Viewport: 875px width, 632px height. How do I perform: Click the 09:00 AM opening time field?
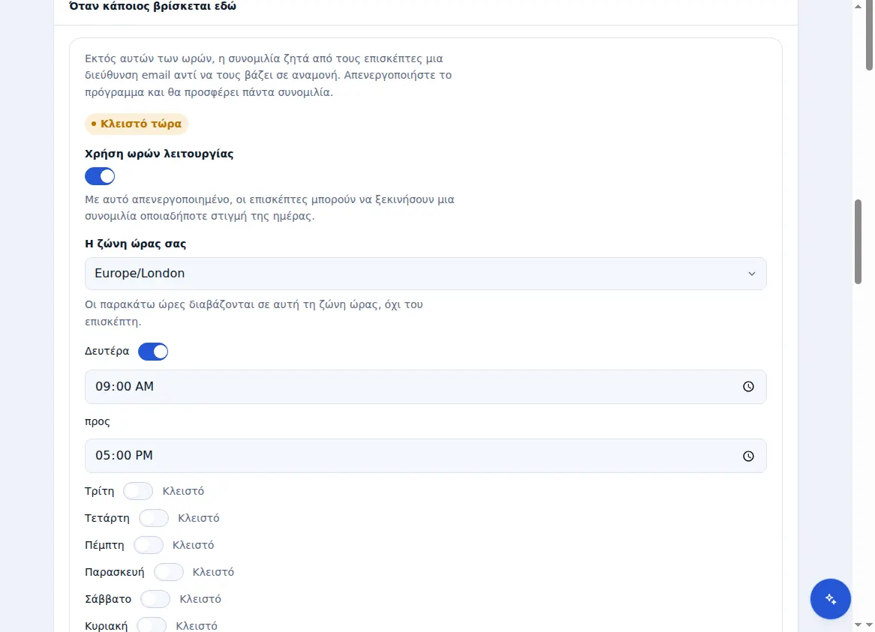coord(425,387)
